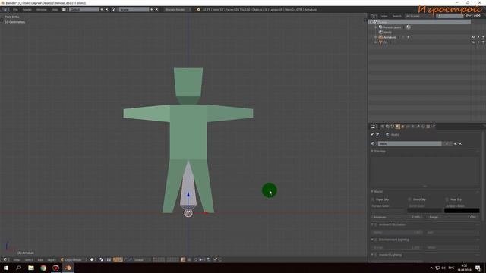Viewport: 486px width, 273px height.
Task: Browse screen layouts icon beside Default
Action: [x=64, y=10]
